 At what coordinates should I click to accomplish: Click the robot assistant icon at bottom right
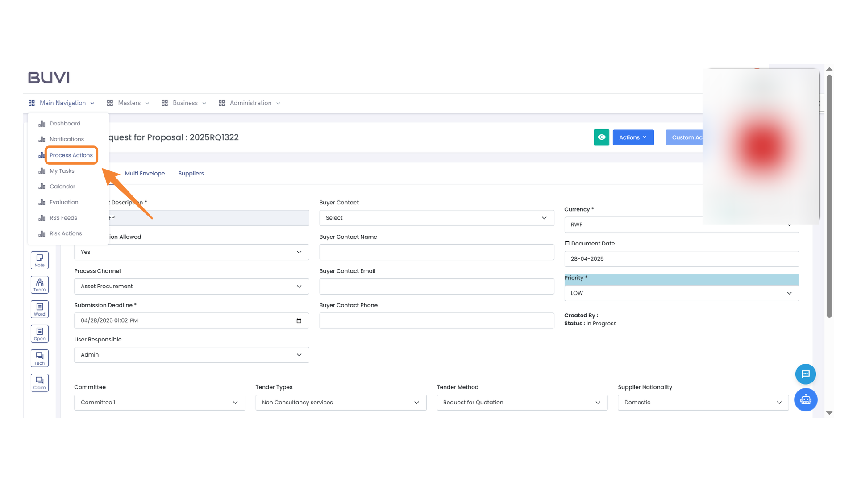[806, 400]
